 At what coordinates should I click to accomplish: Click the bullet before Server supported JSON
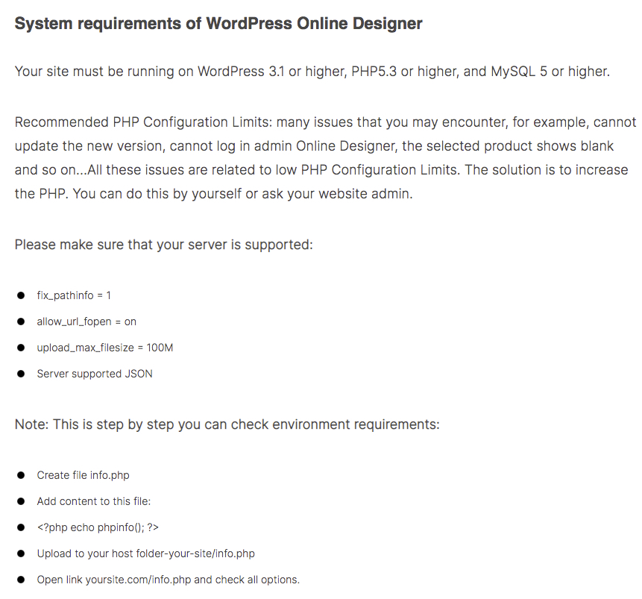point(21,374)
